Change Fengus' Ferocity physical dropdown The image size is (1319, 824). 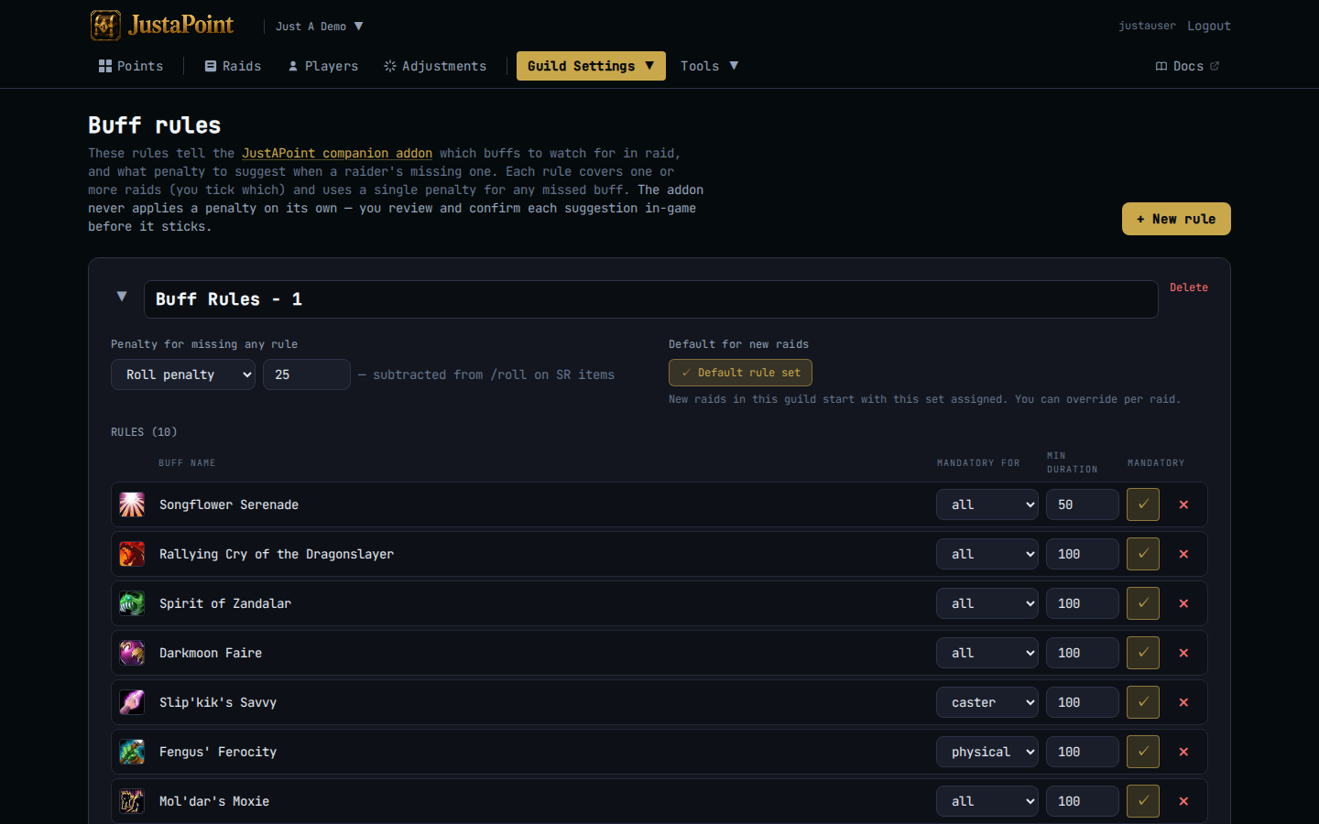(987, 752)
